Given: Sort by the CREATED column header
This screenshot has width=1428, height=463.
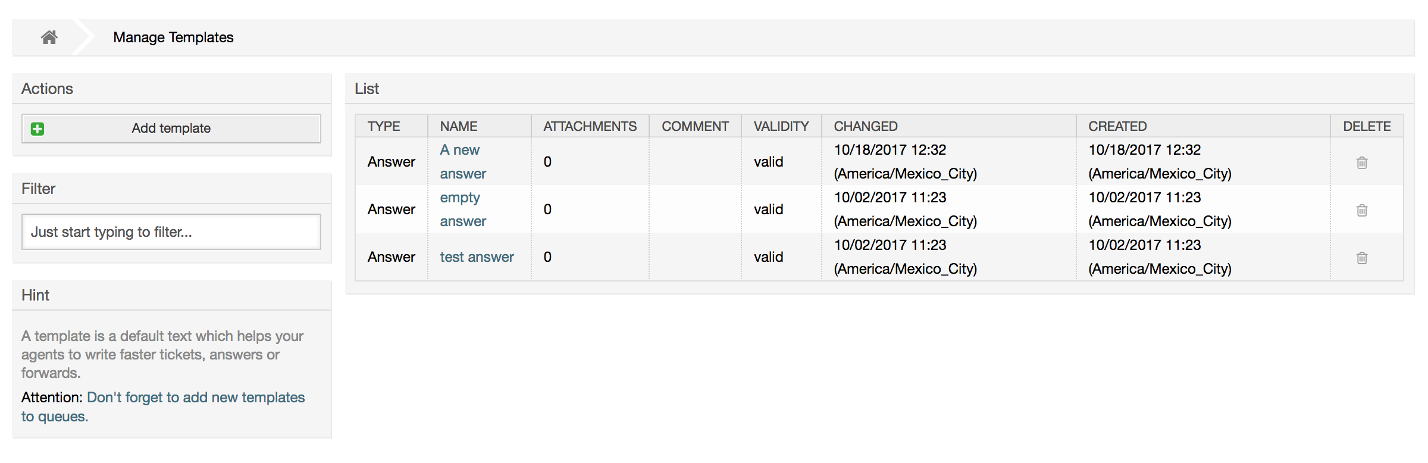Looking at the screenshot, I should tap(1117, 126).
